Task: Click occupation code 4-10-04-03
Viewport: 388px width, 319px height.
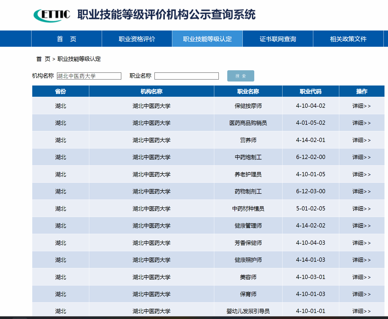Action: pyautogui.click(x=311, y=243)
